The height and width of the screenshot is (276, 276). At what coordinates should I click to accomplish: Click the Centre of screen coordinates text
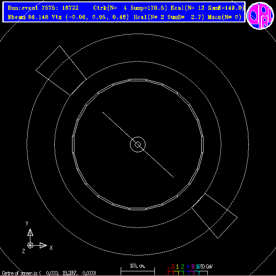(49, 273)
